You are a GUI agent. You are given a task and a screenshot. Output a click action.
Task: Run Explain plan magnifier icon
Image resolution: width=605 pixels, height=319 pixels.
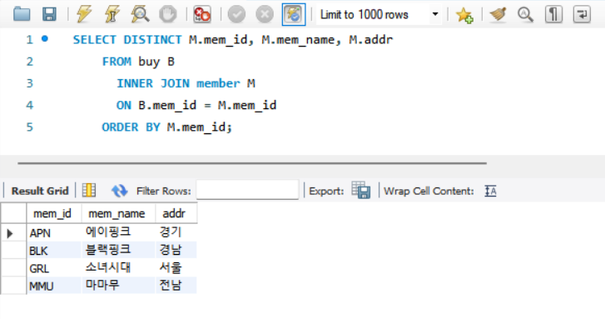tap(140, 14)
